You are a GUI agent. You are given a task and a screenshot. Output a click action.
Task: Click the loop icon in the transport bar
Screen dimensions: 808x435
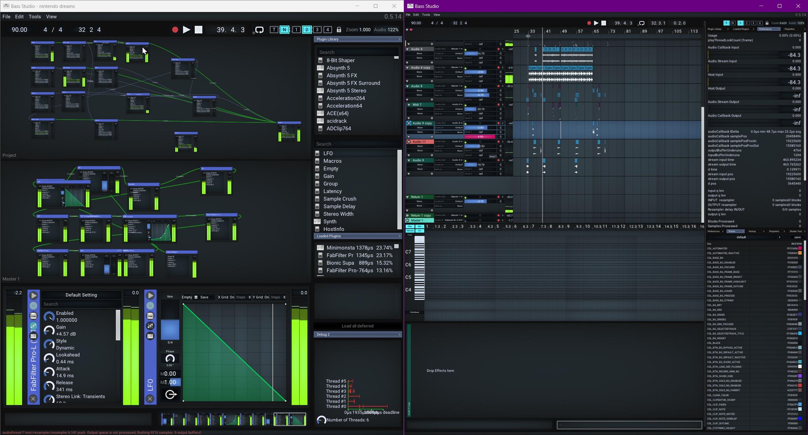259,30
